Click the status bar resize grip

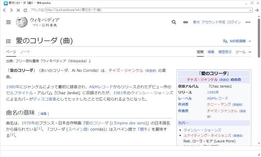click(259, 155)
